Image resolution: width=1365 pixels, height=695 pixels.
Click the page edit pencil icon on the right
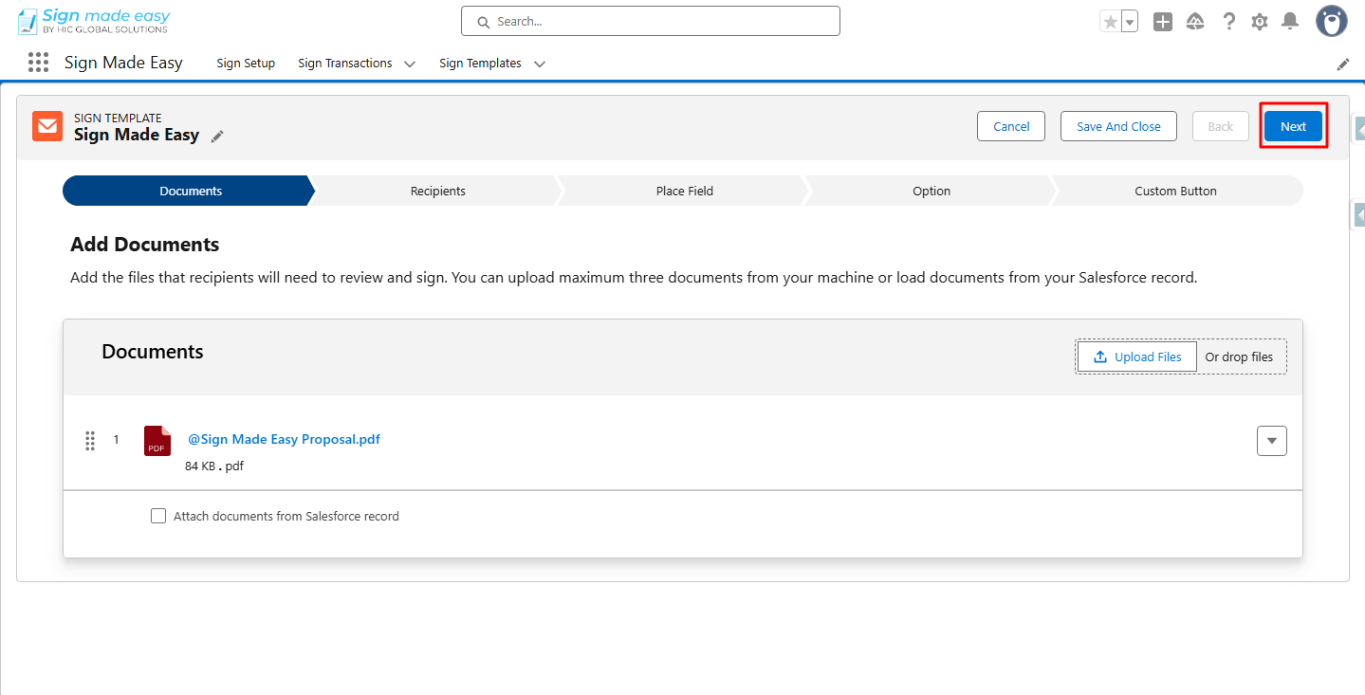[1342, 64]
